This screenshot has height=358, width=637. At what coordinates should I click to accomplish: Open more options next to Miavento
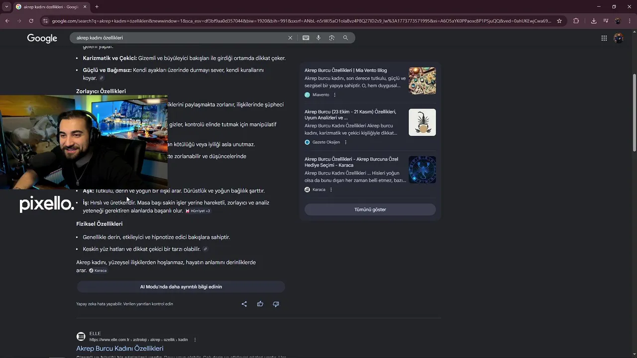[334, 94]
